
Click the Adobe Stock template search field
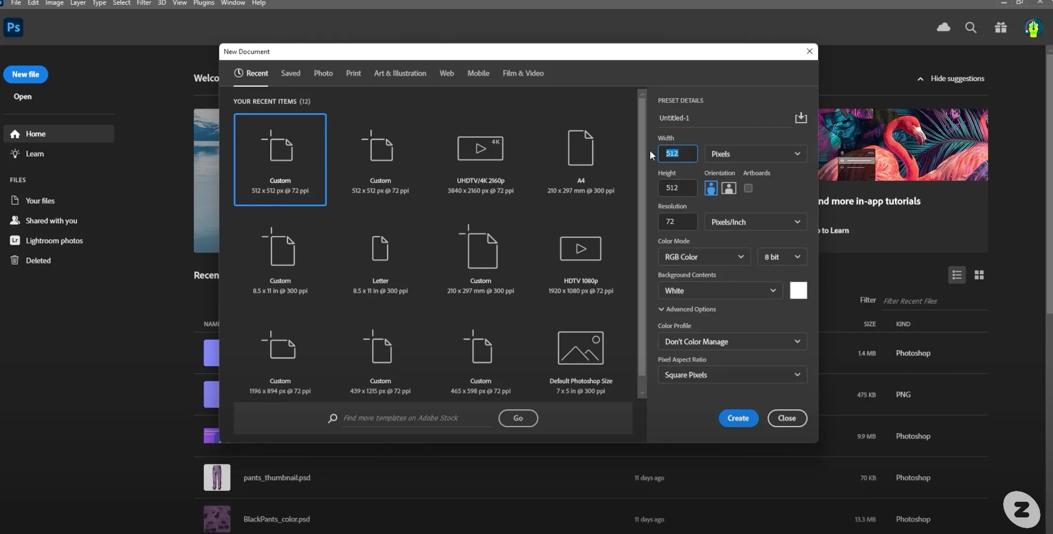(418, 418)
